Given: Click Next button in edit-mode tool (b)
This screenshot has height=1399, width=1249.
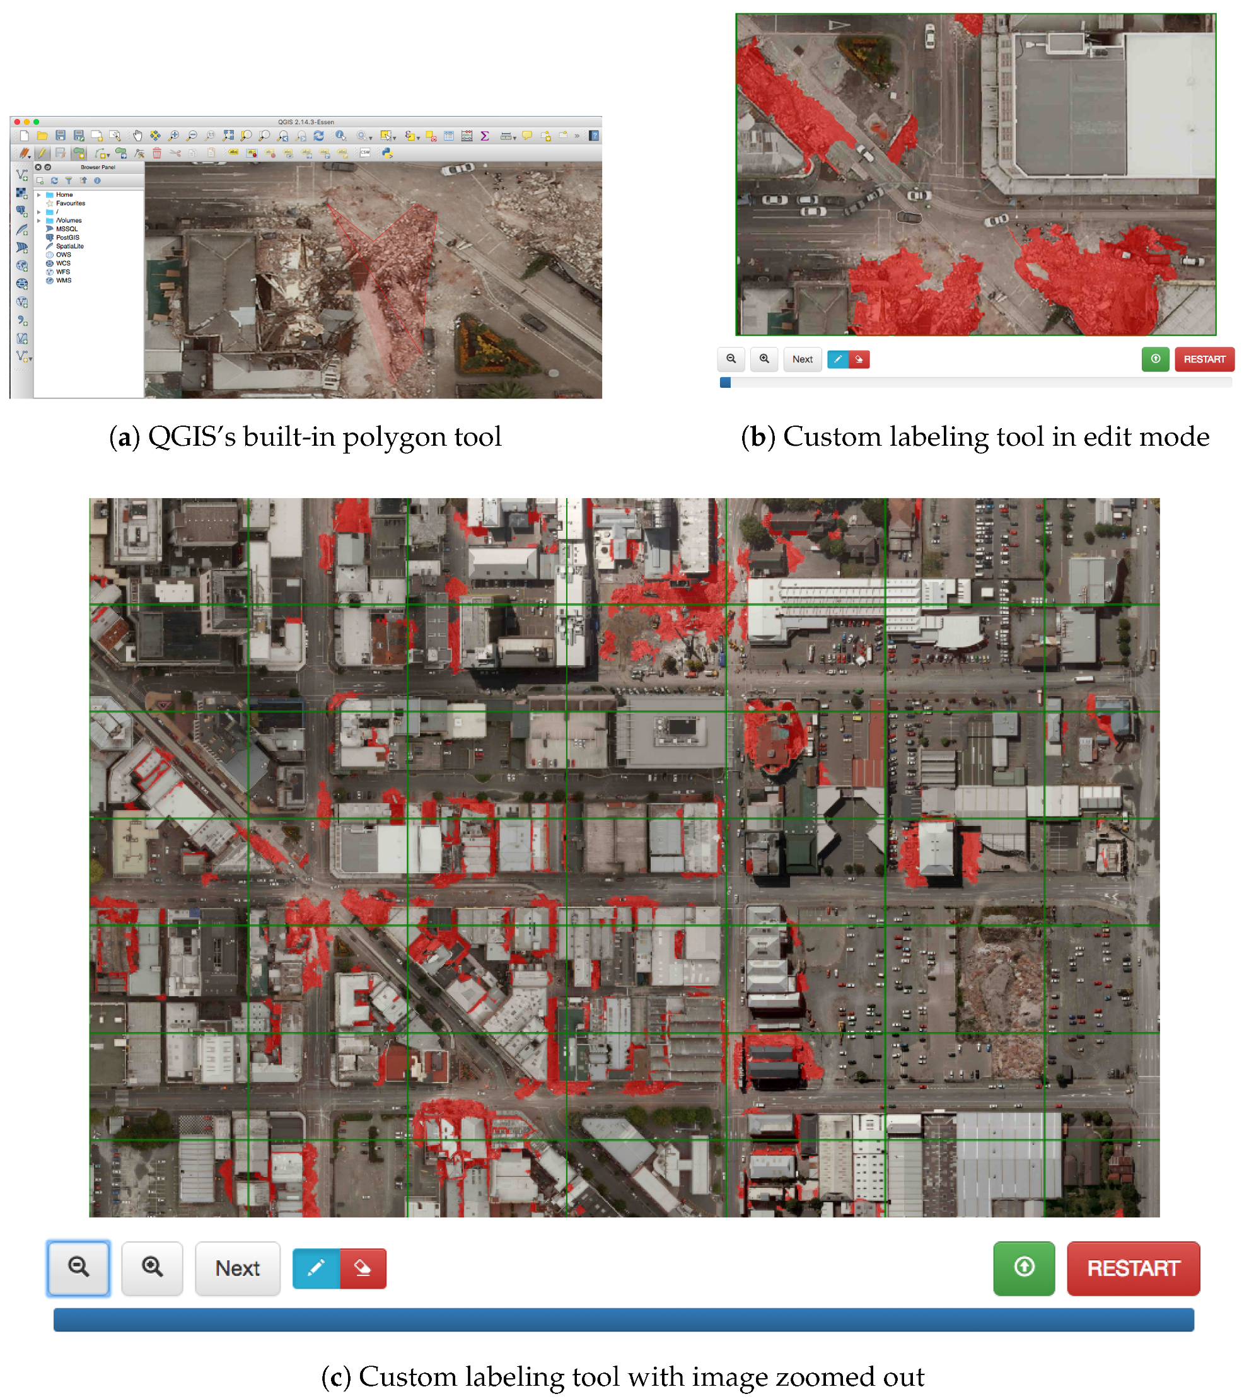Looking at the screenshot, I should (x=802, y=359).
